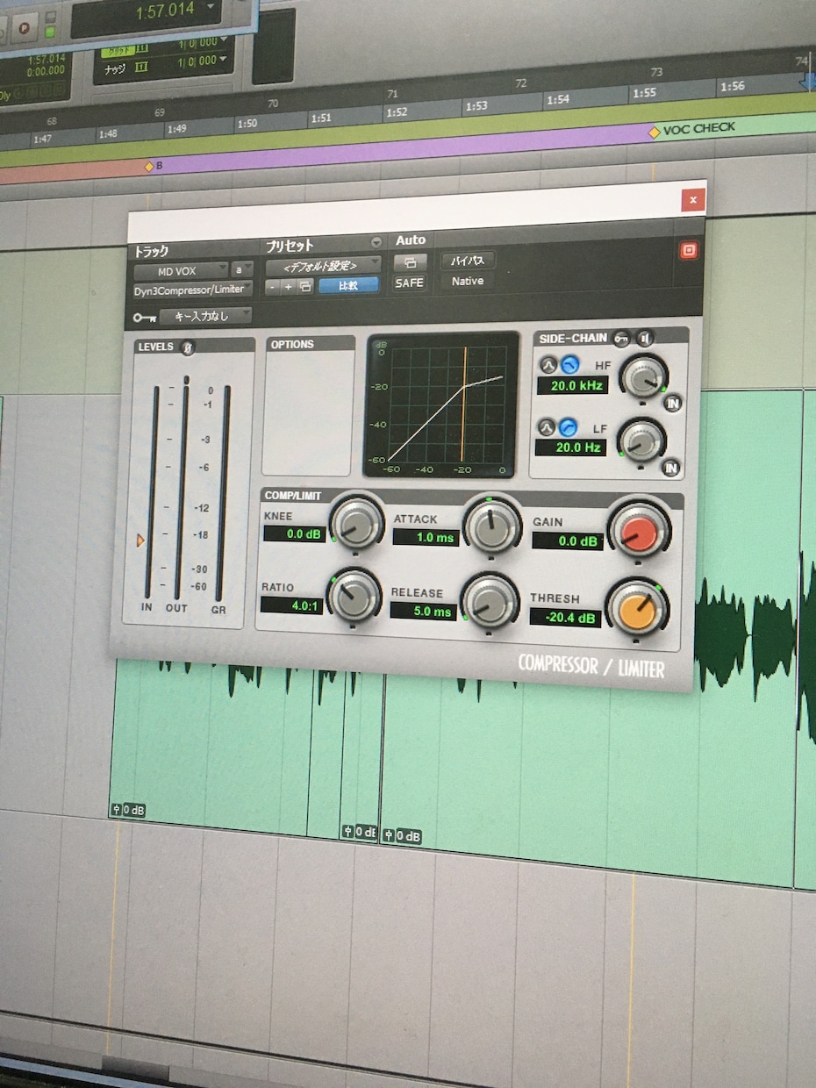The image size is (816, 1088).
Task: Open the grid value dropdown arrow
Action: click(x=223, y=39)
